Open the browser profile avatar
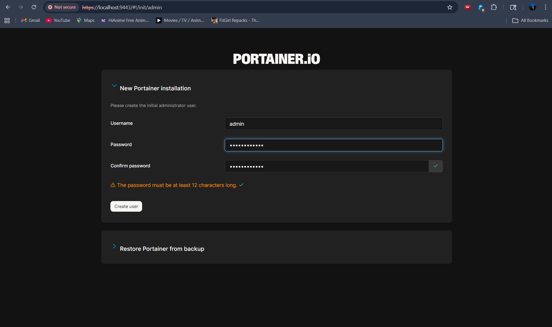This screenshot has width=552, height=327. click(533, 7)
